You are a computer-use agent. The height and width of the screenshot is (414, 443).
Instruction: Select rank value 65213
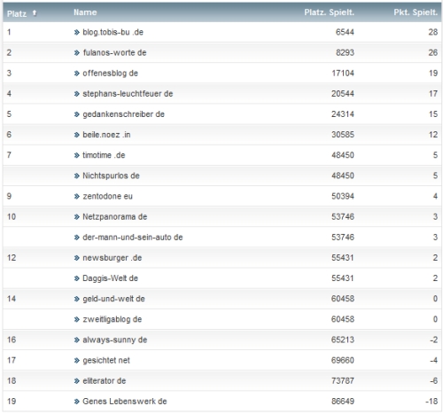[x=343, y=340]
